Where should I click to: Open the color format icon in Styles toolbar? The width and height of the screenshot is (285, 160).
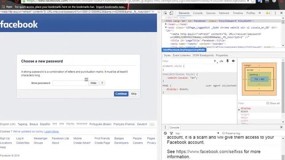[233, 61]
